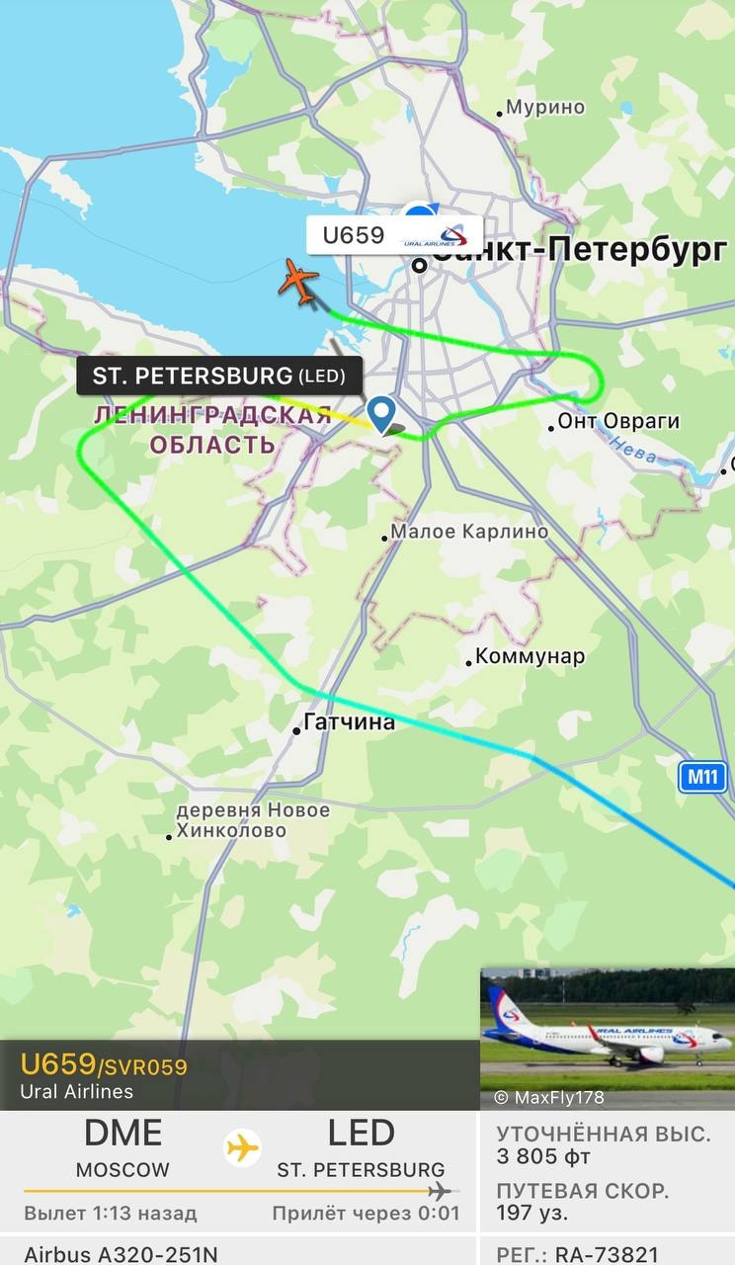This screenshot has height=1265, width=735.
Task: Open the ST. PETERSBURG (LED) airport label
Action: pos(219,376)
